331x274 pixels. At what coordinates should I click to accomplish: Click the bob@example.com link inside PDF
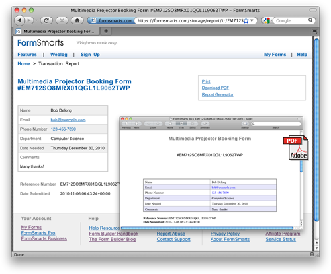pos(223,188)
